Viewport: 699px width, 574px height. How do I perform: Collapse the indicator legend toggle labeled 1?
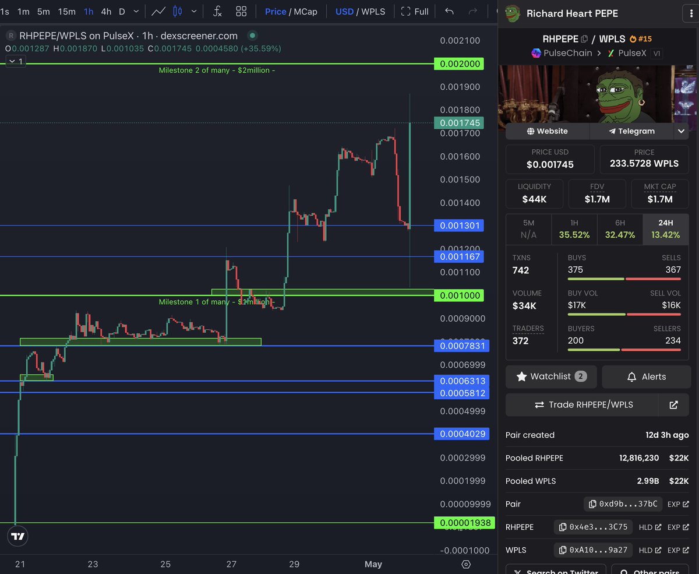pyautogui.click(x=15, y=61)
